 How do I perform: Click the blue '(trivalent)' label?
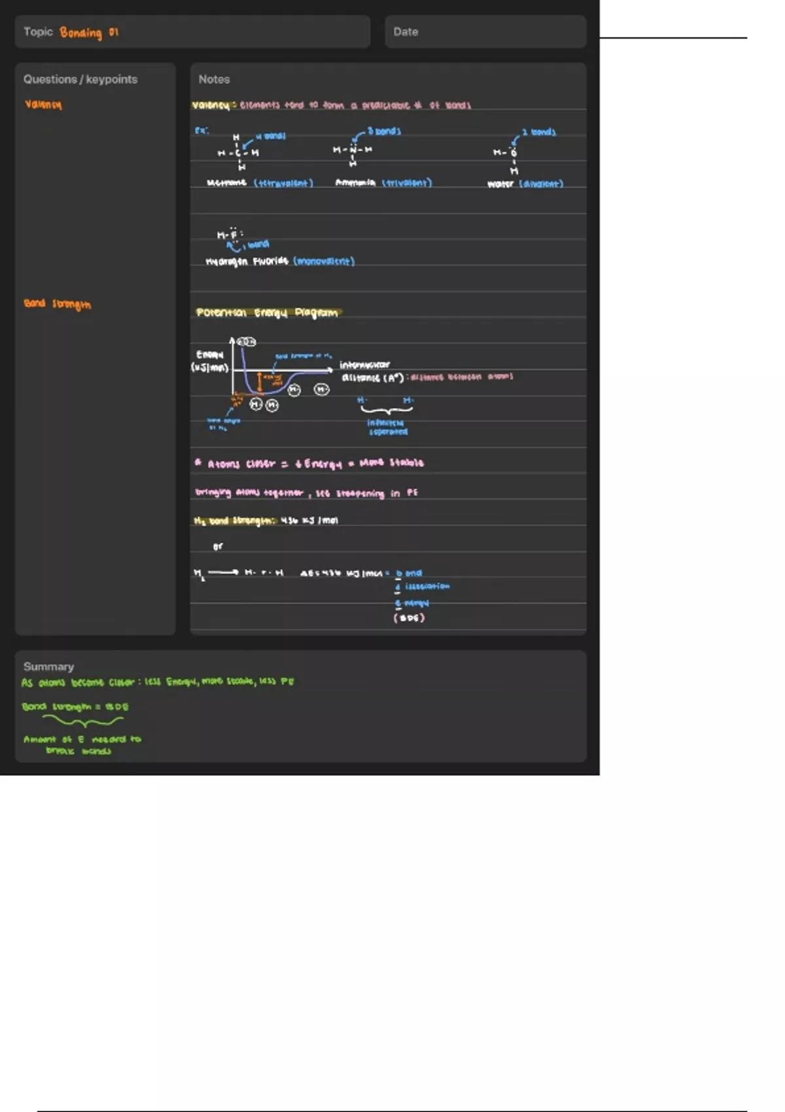pos(407,183)
